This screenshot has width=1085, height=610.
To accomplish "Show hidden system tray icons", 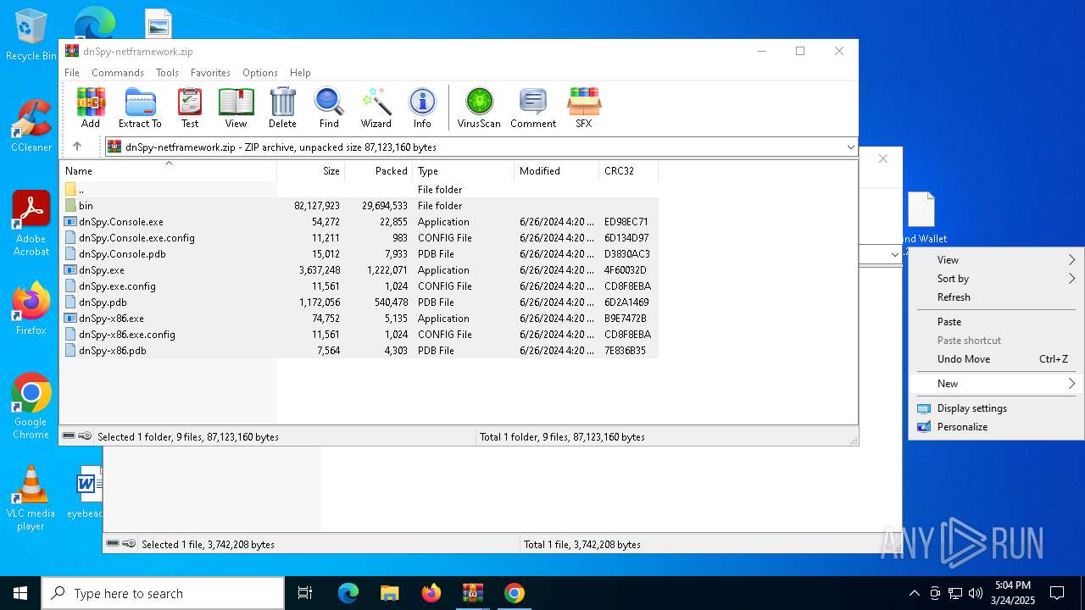I will pos(914,593).
